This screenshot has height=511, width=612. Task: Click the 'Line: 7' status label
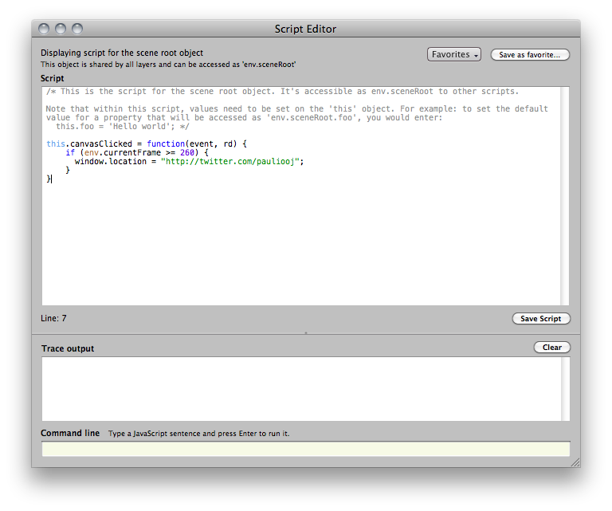(53, 318)
